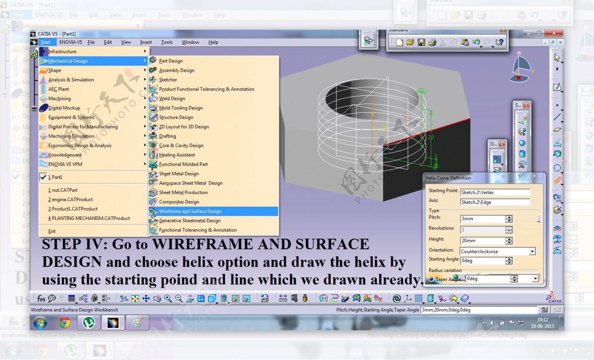
Task: Click the Starting Point field Sketch.2\Vertex
Action: (495, 192)
